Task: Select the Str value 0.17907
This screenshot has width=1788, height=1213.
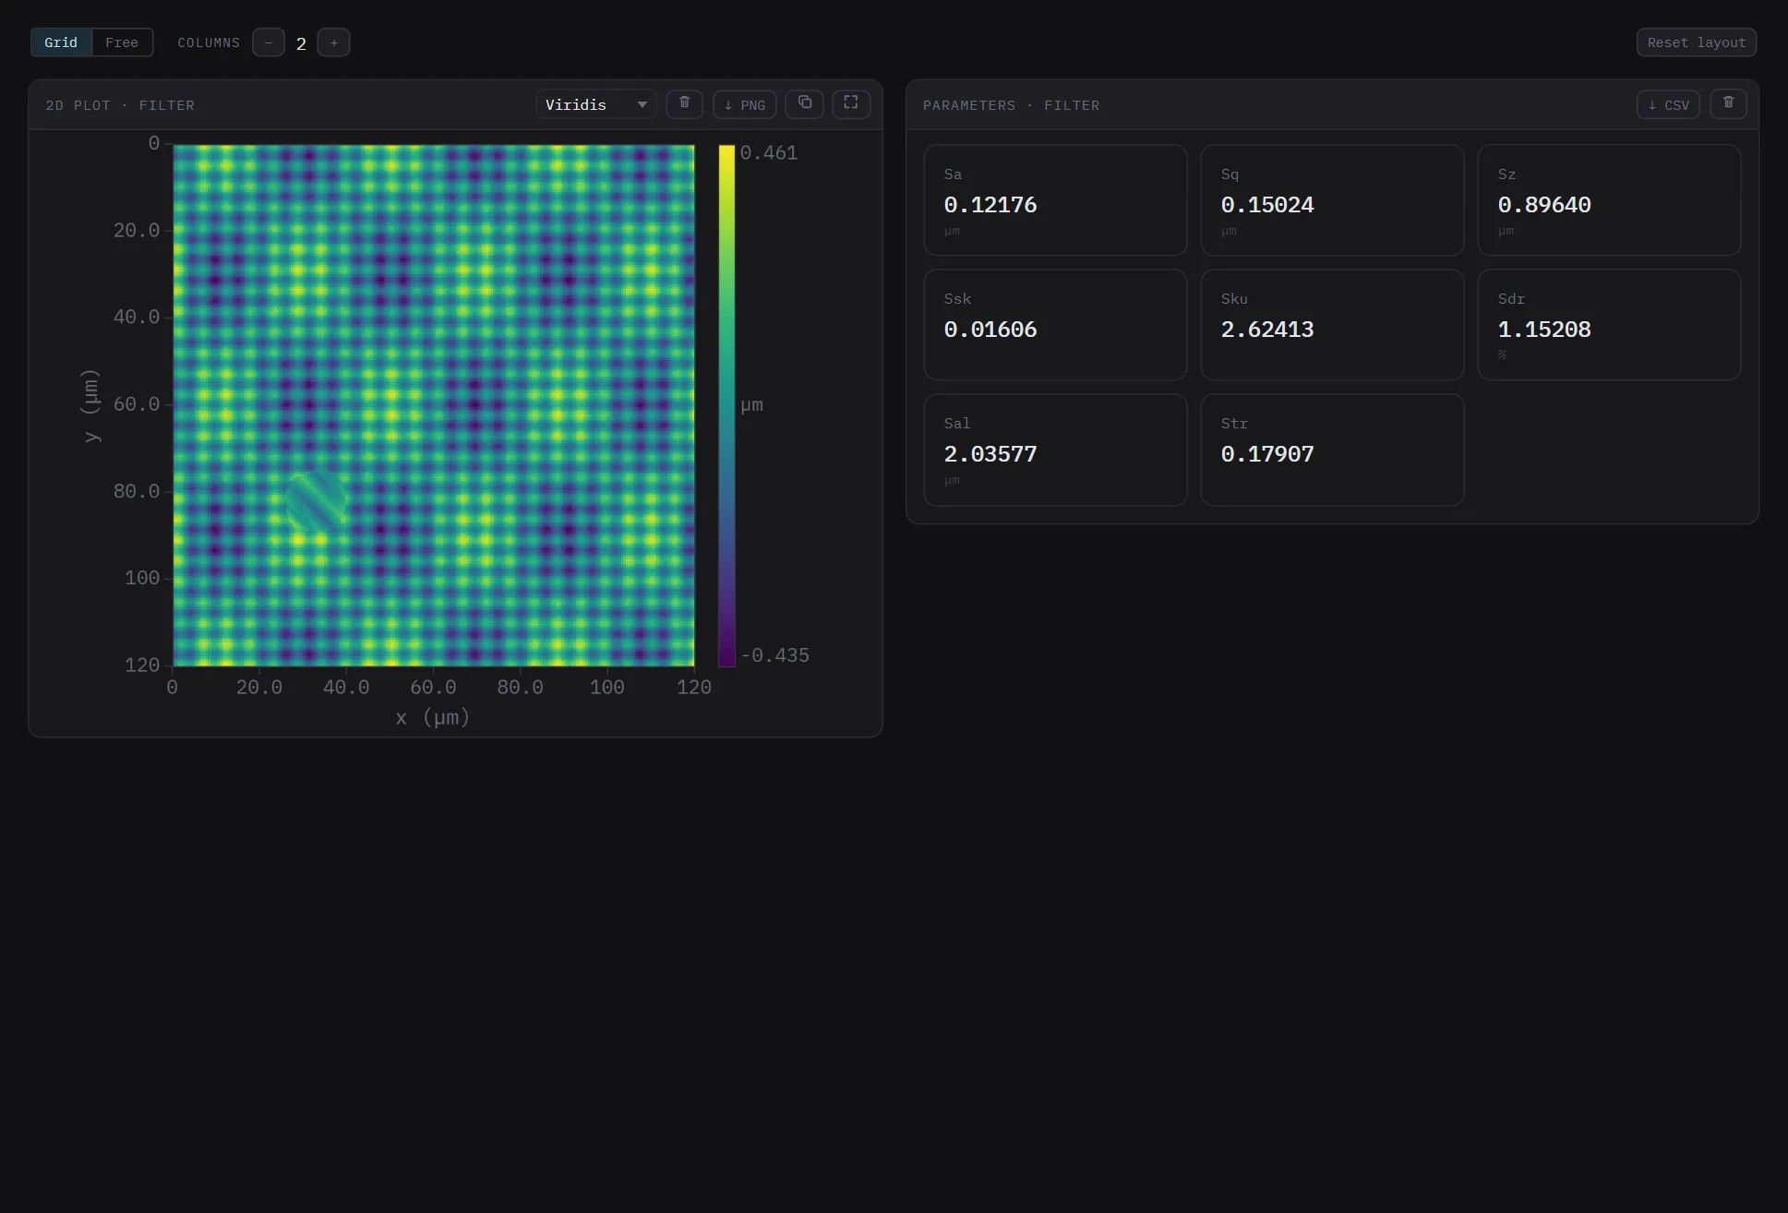Action: point(1267,454)
